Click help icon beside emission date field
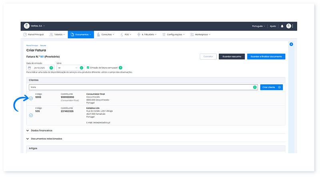The width and height of the screenshot is (320, 177). (51, 68)
